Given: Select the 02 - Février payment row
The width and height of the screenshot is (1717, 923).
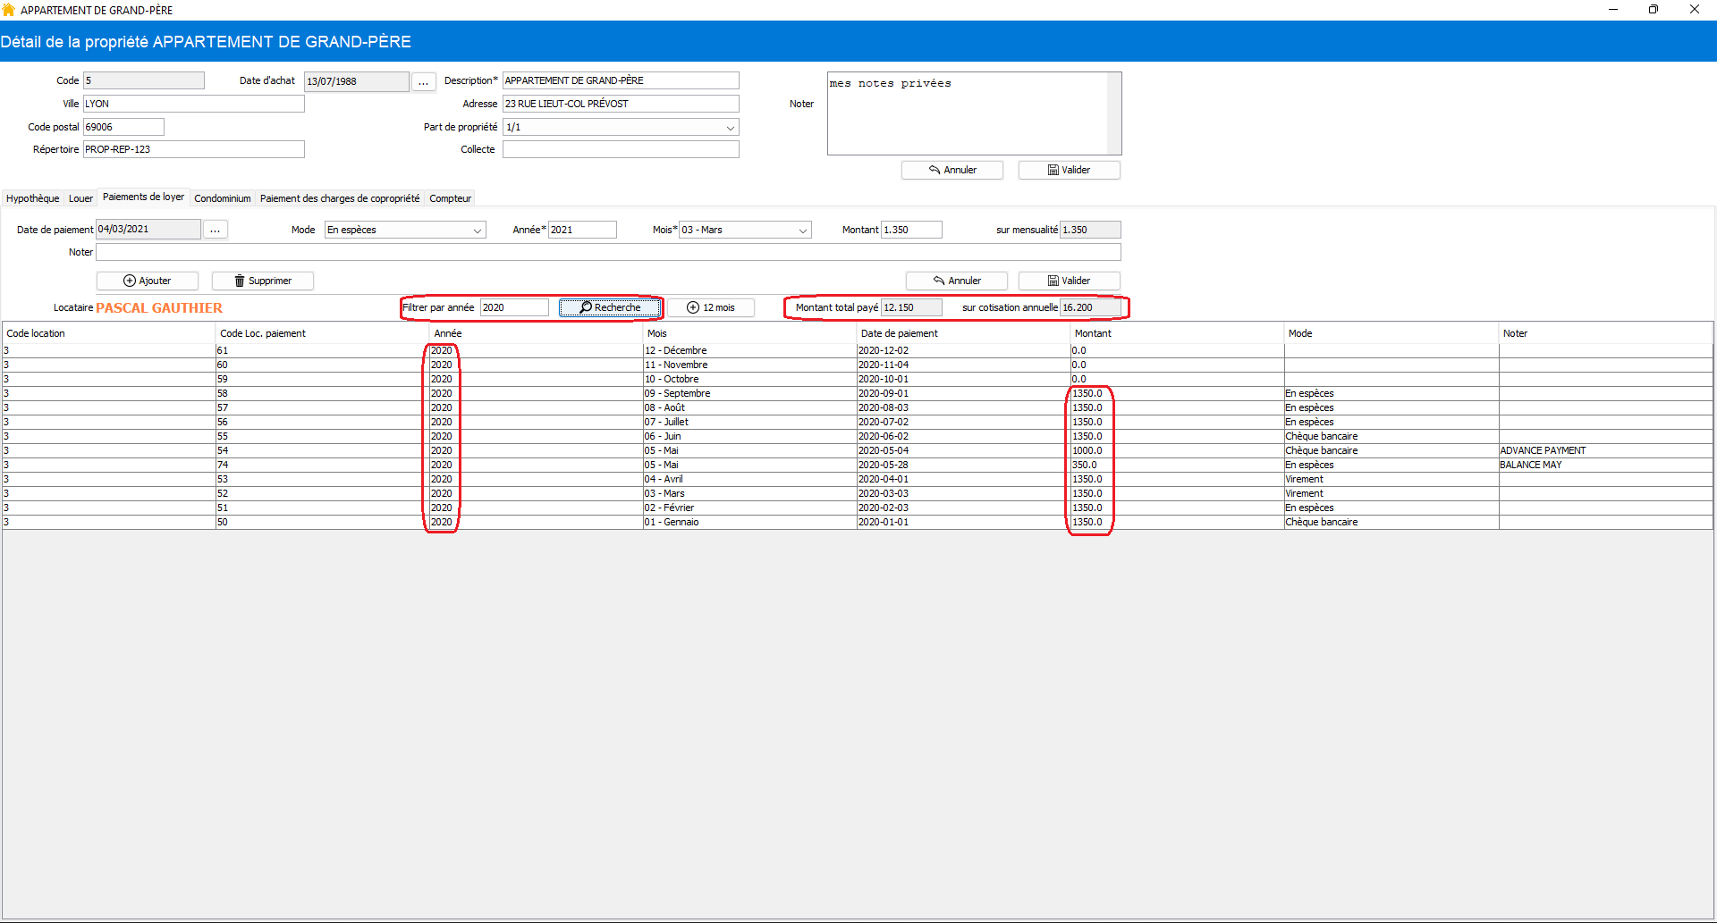Looking at the screenshot, I should coord(858,508).
